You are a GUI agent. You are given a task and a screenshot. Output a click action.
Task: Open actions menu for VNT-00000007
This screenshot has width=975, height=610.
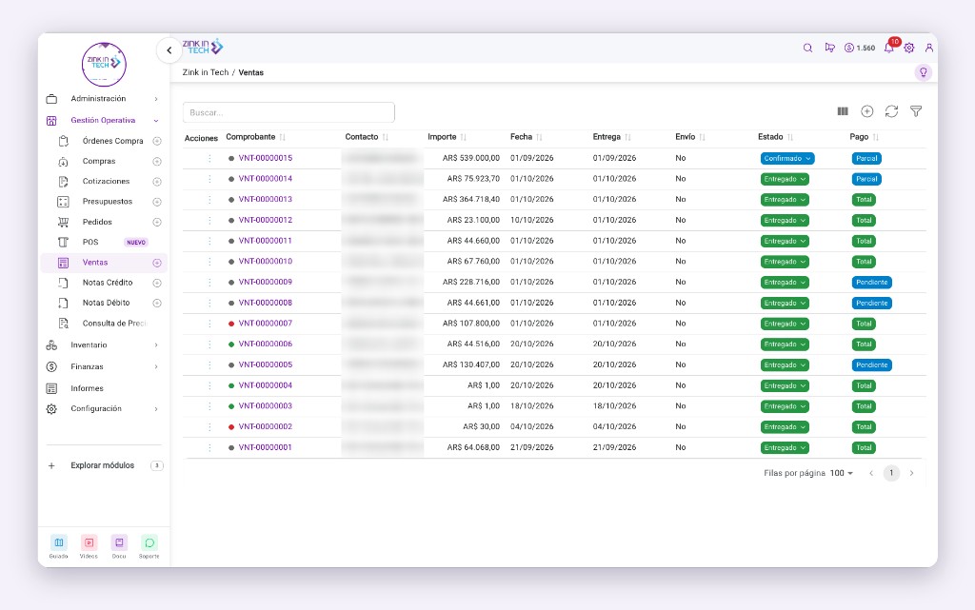209,324
